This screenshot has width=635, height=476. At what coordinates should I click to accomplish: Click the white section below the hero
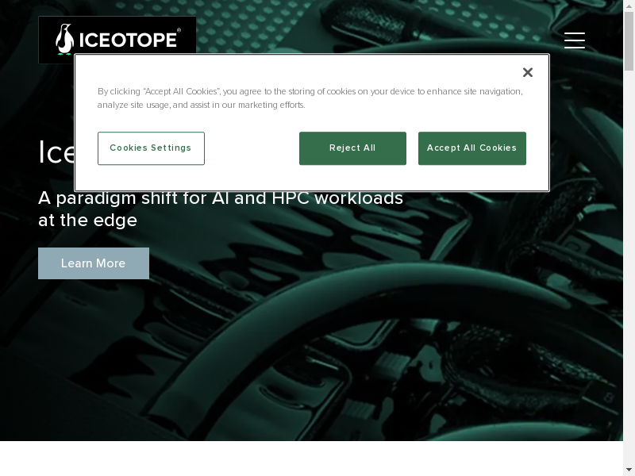311,459
